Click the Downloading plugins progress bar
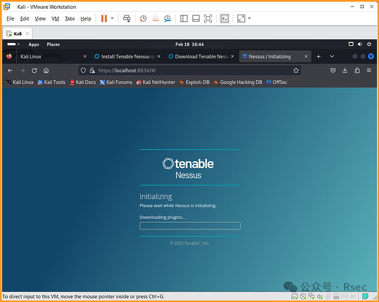Image resolution: width=379 pixels, height=302 pixels. pyautogui.click(x=190, y=226)
